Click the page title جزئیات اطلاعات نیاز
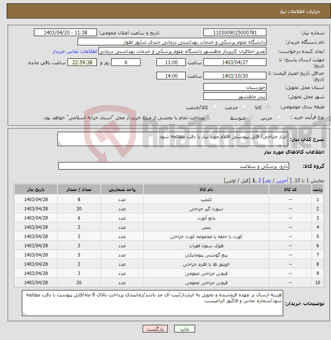 click(x=300, y=11)
